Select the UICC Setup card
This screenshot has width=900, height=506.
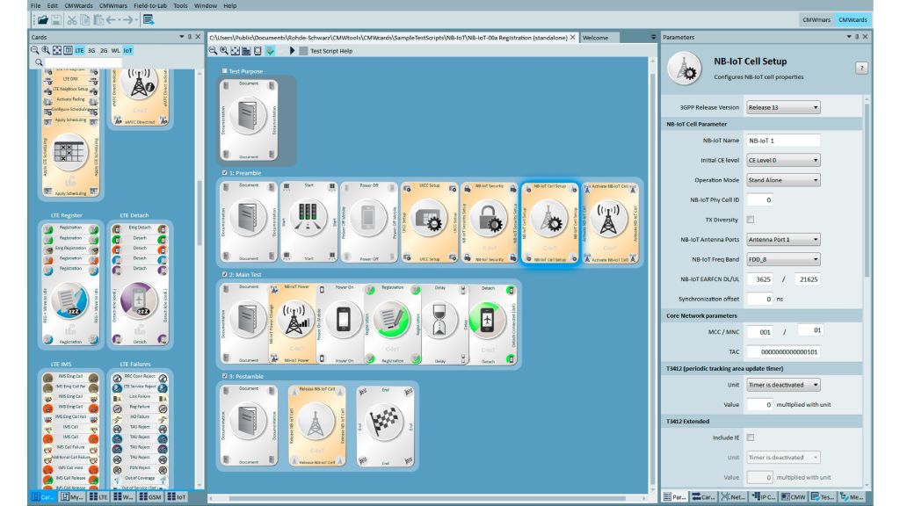[429, 222]
